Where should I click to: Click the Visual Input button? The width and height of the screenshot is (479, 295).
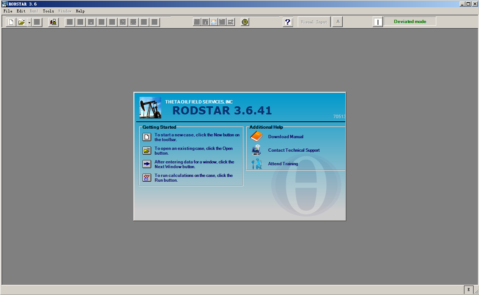point(314,22)
